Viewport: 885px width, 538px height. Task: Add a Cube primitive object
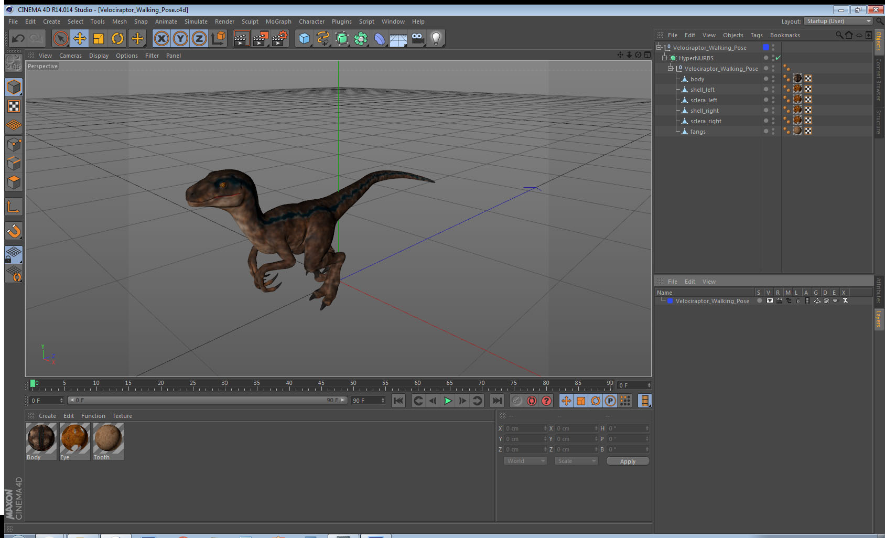tap(304, 38)
